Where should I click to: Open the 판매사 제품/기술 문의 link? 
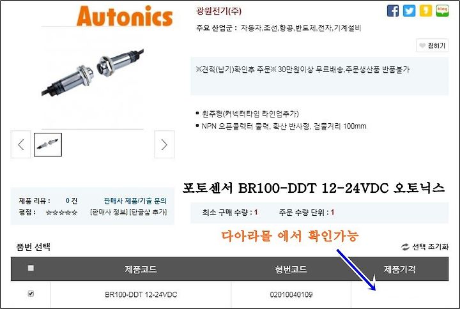point(135,201)
